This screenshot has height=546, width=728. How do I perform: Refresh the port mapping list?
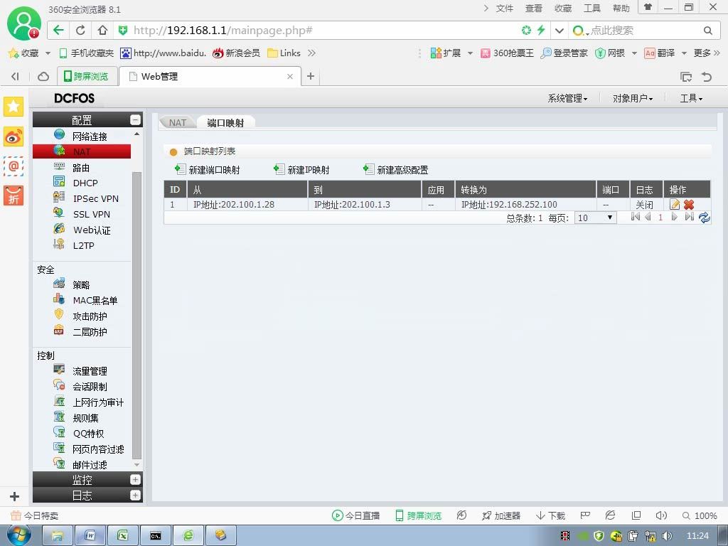click(x=705, y=218)
